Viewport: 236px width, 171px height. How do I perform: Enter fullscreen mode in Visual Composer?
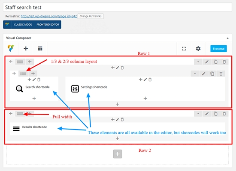(184, 49)
